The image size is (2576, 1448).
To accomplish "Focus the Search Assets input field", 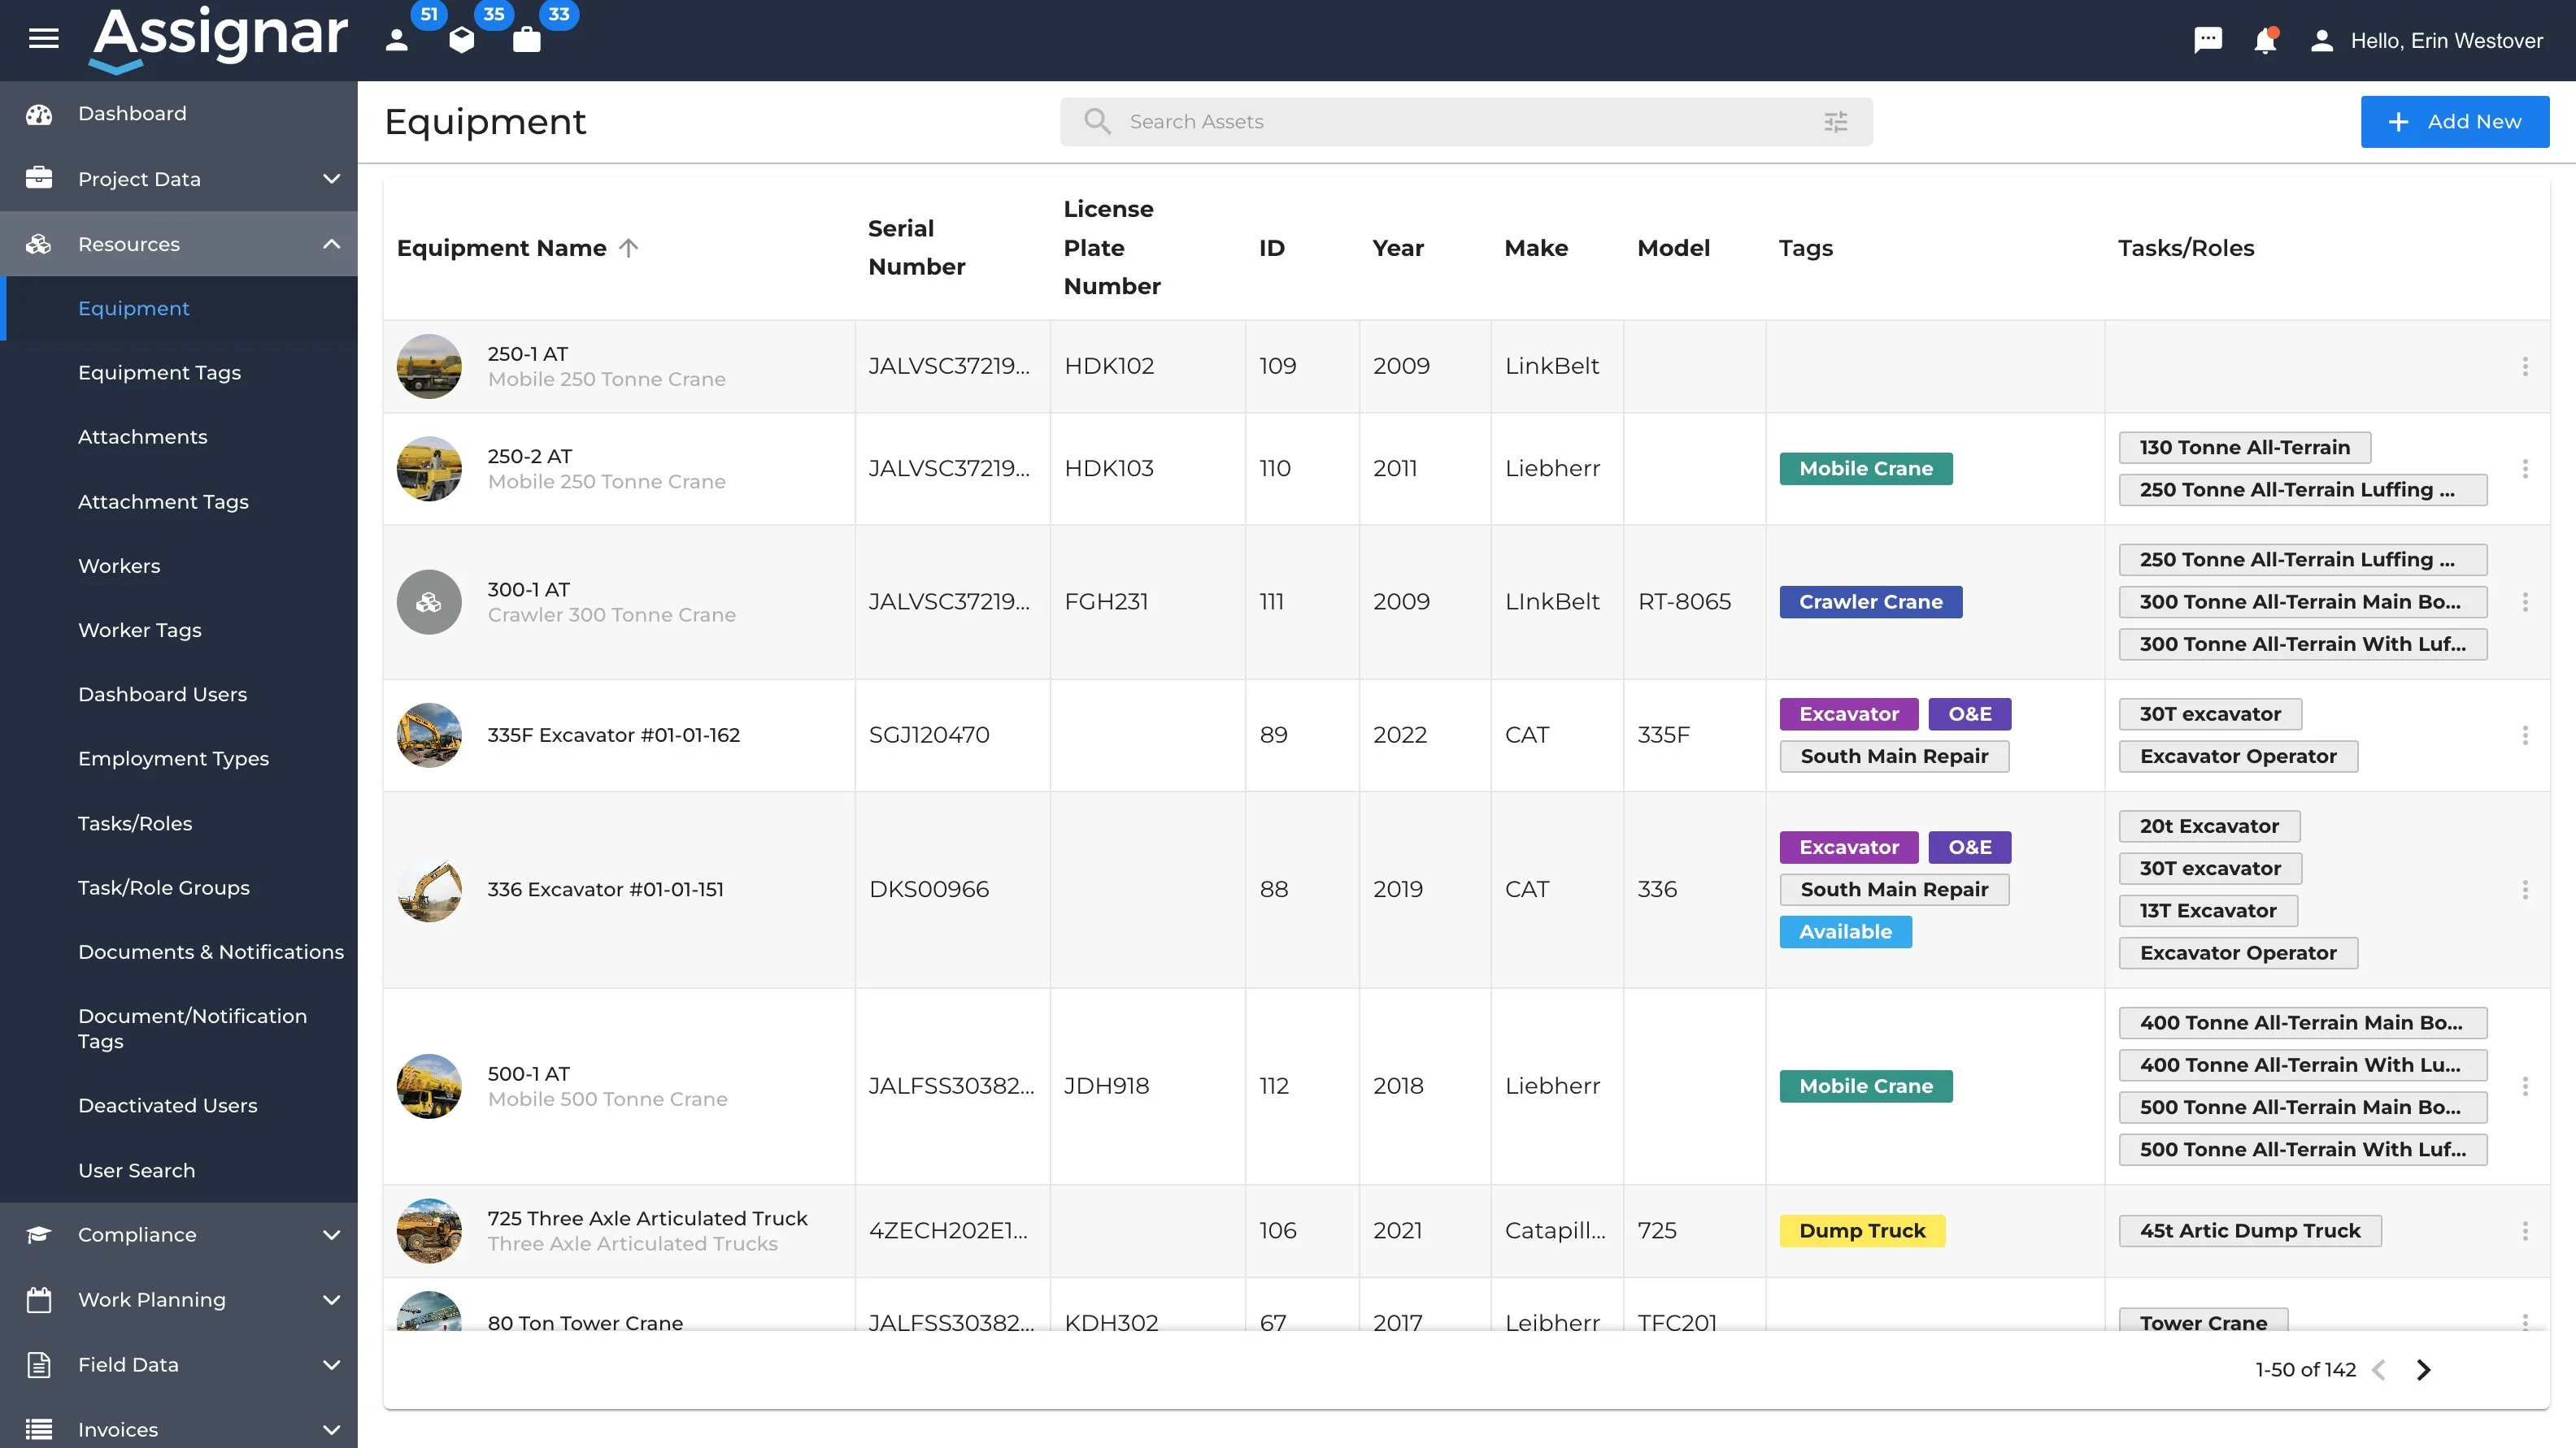I will (x=1466, y=122).
